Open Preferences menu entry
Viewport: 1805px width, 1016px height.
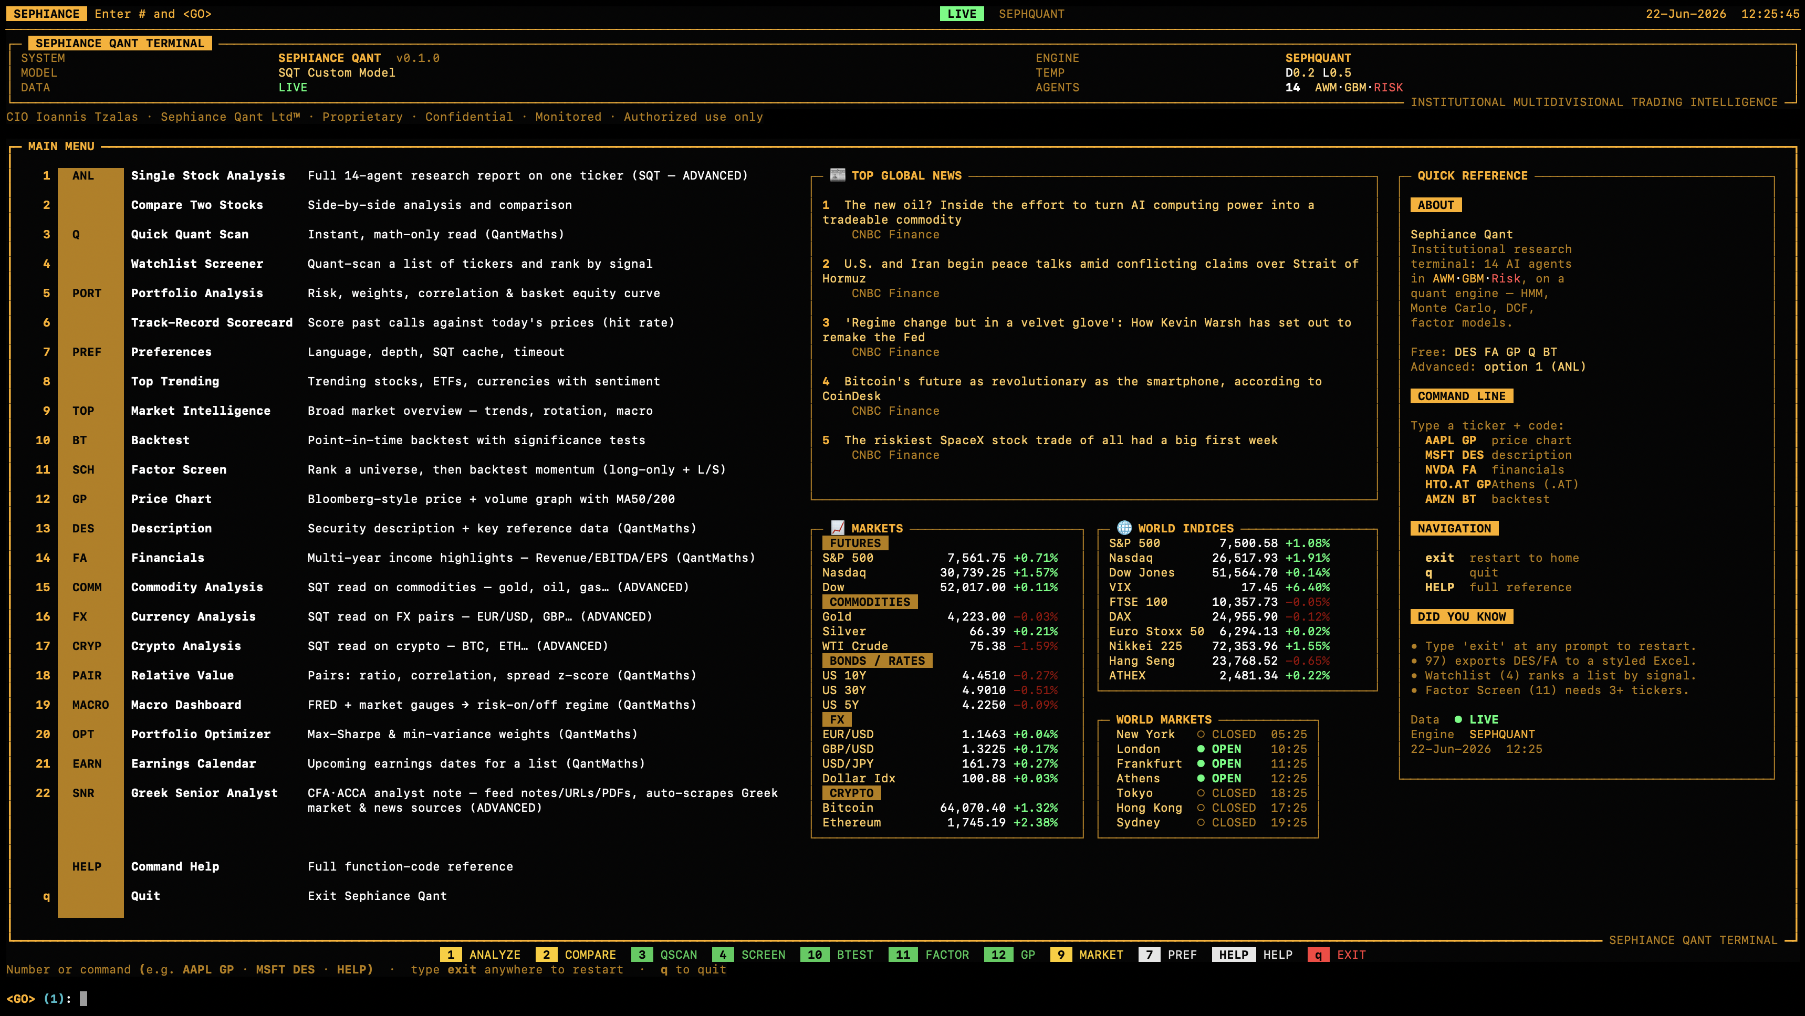(x=171, y=352)
